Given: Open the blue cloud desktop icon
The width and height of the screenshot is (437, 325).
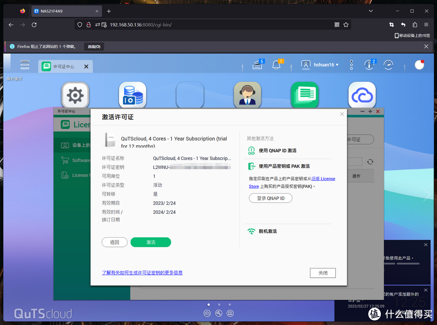Looking at the screenshot, I should tap(362, 95).
